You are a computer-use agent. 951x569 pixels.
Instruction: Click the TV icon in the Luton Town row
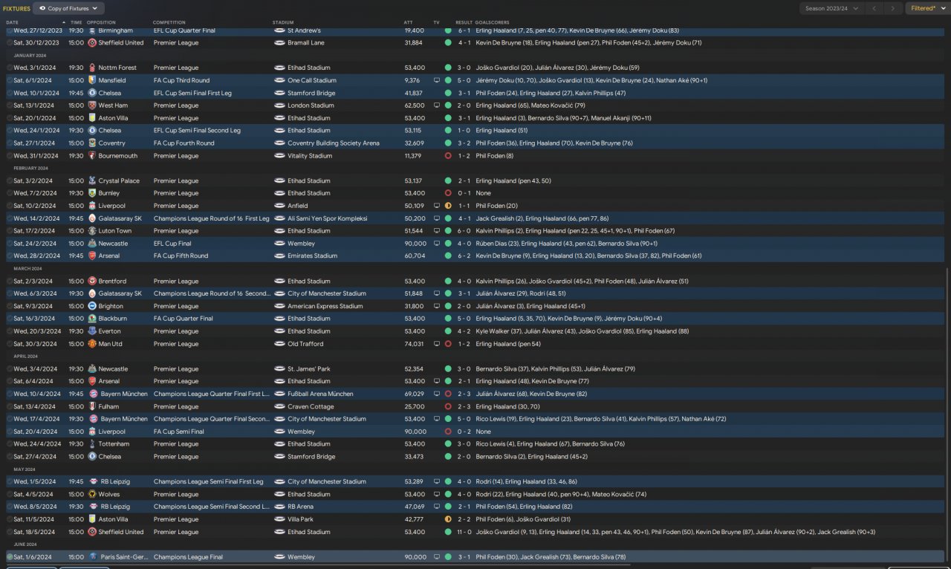437,231
